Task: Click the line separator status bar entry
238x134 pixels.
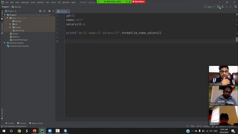Action: pos(192,126)
